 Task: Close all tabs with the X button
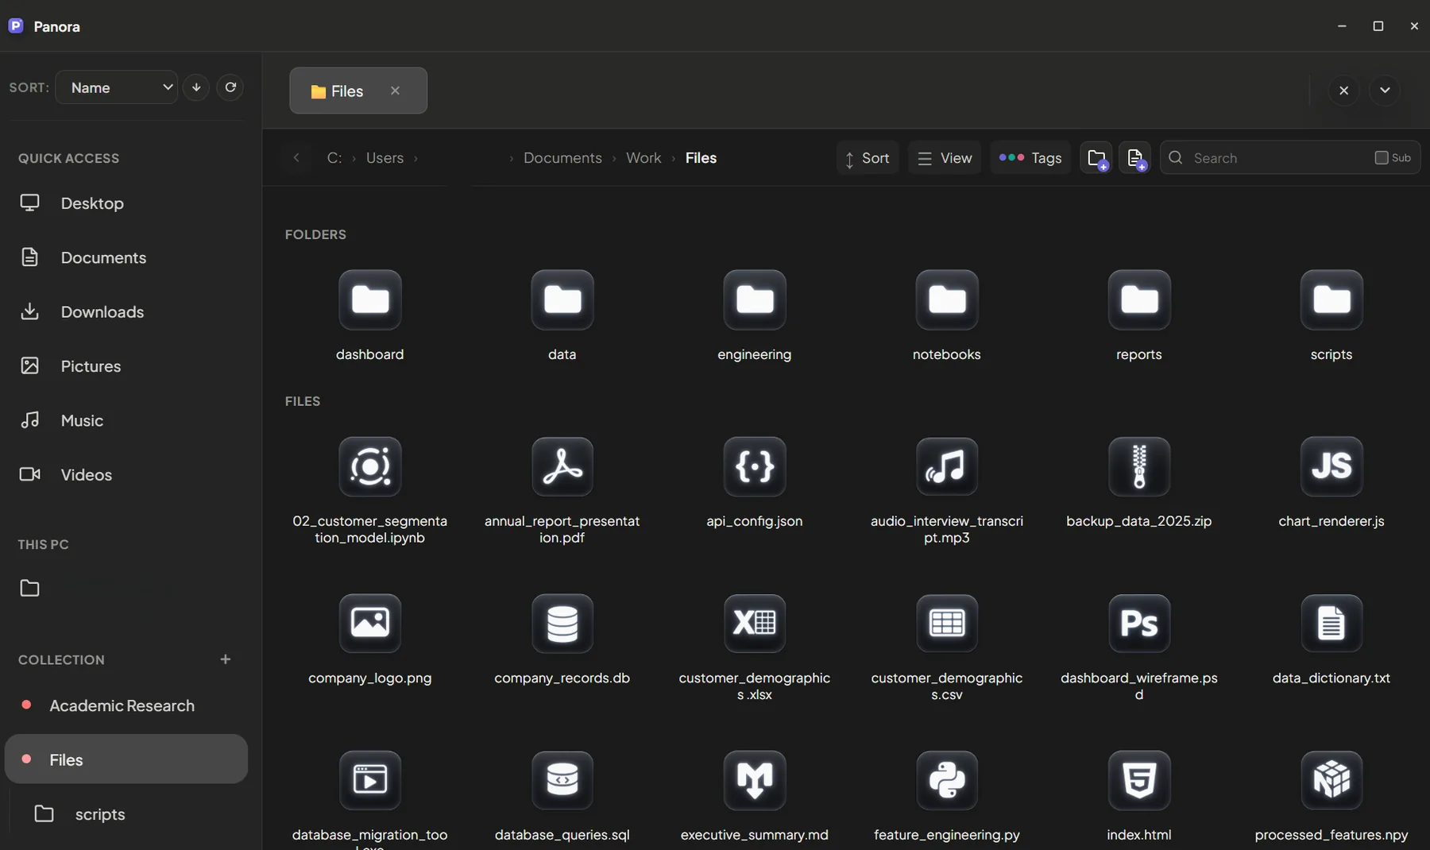(x=1344, y=91)
